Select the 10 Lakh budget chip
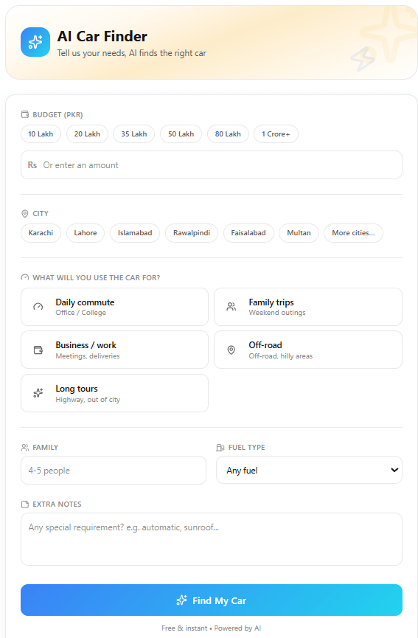The height and width of the screenshot is (638, 418). click(x=41, y=134)
